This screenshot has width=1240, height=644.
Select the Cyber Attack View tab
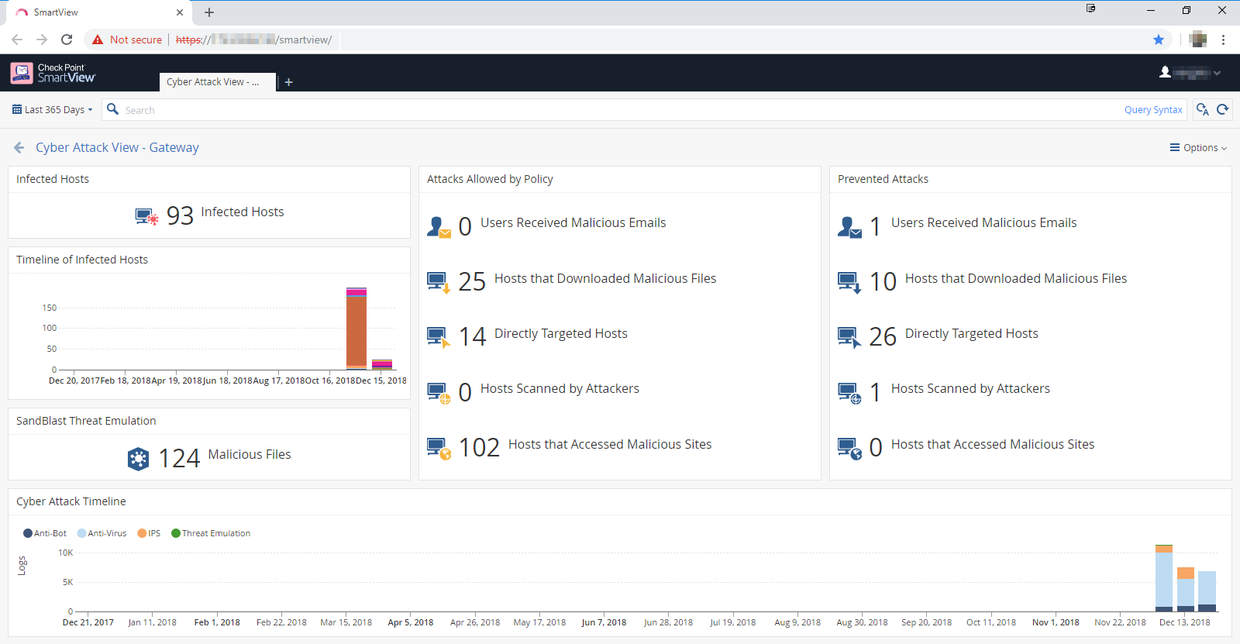(213, 82)
